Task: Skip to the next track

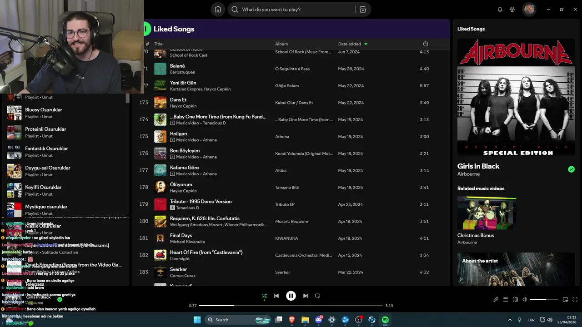Action: 306,296
